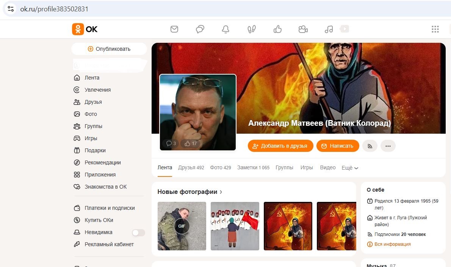Click Добавить в друзья button
The height and width of the screenshot is (267, 451).
click(280, 146)
